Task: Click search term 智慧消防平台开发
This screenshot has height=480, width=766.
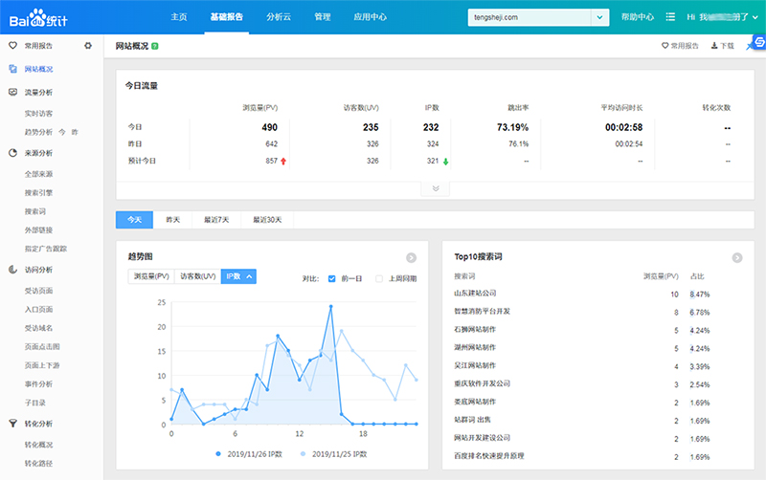Action: pyautogui.click(x=483, y=311)
